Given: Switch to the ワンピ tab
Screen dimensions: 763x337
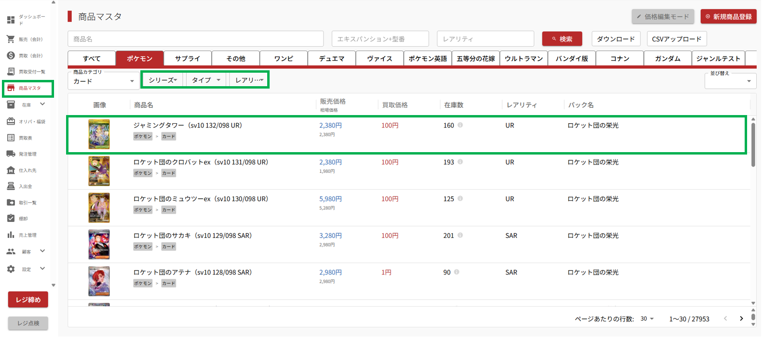Looking at the screenshot, I should tap(284, 58).
